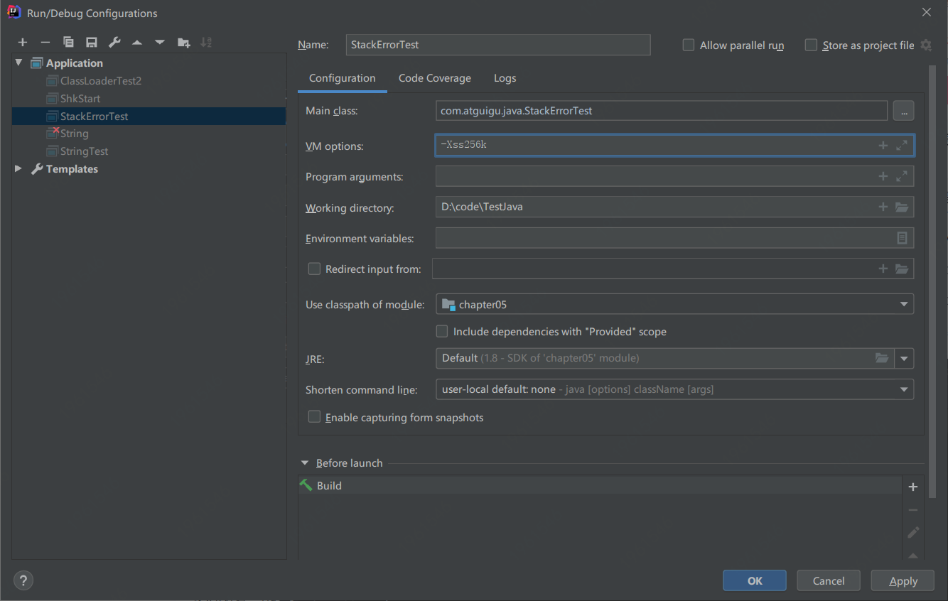The width and height of the screenshot is (948, 601).
Task: Click the Cancel button
Action: 828,580
